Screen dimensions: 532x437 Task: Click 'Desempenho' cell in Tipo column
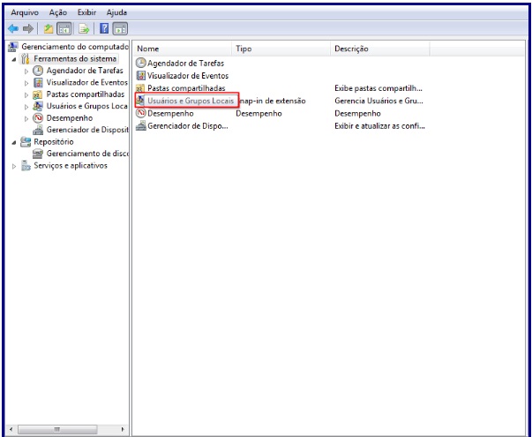pos(259,113)
